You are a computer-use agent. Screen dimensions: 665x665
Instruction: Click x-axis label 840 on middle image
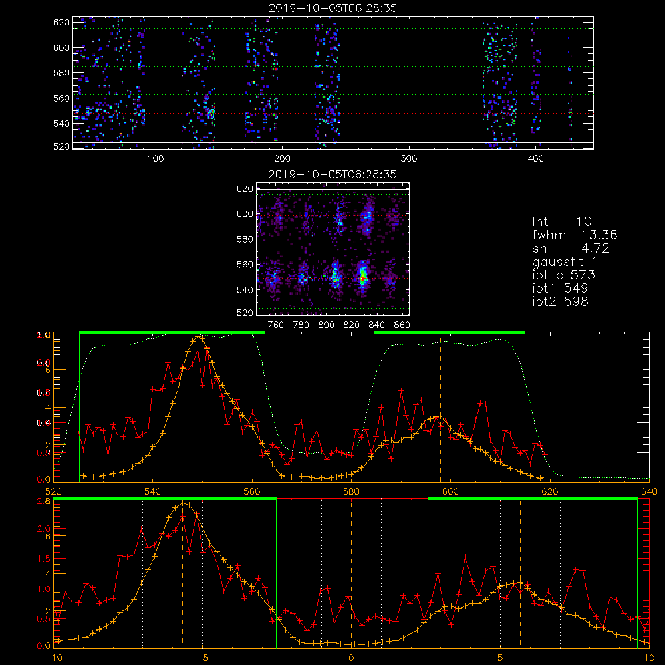click(376, 325)
